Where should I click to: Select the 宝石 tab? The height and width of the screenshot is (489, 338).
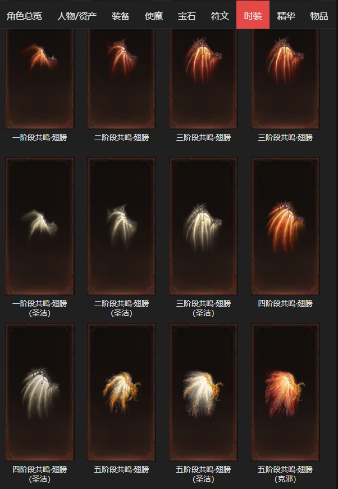coord(187,16)
